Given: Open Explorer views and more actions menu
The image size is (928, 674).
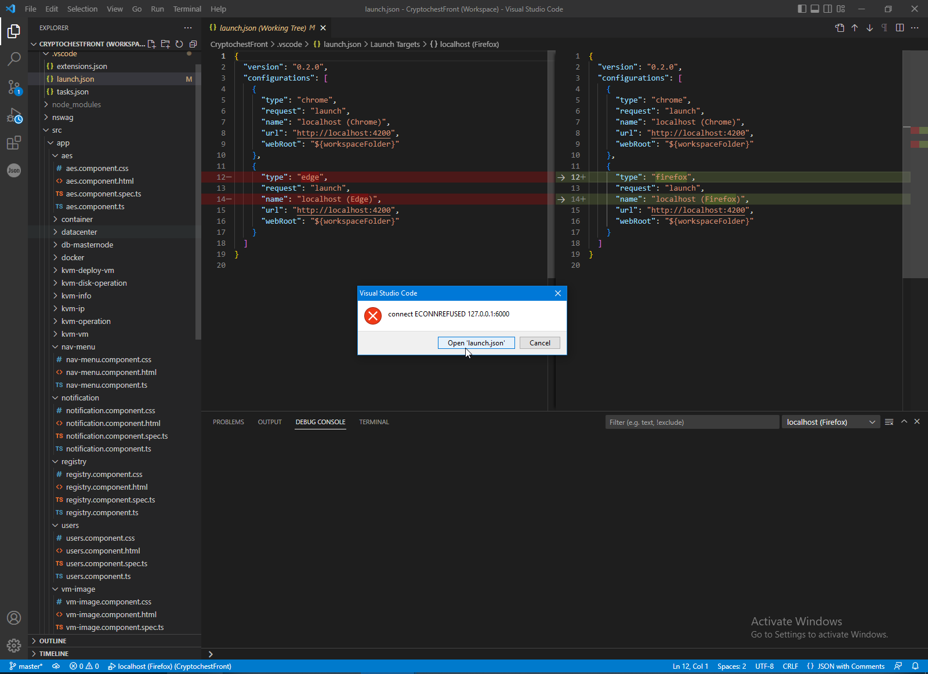Looking at the screenshot, I should 188,28.
